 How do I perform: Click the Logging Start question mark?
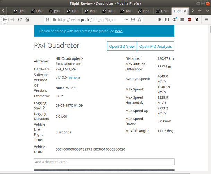tap(44, 108)
